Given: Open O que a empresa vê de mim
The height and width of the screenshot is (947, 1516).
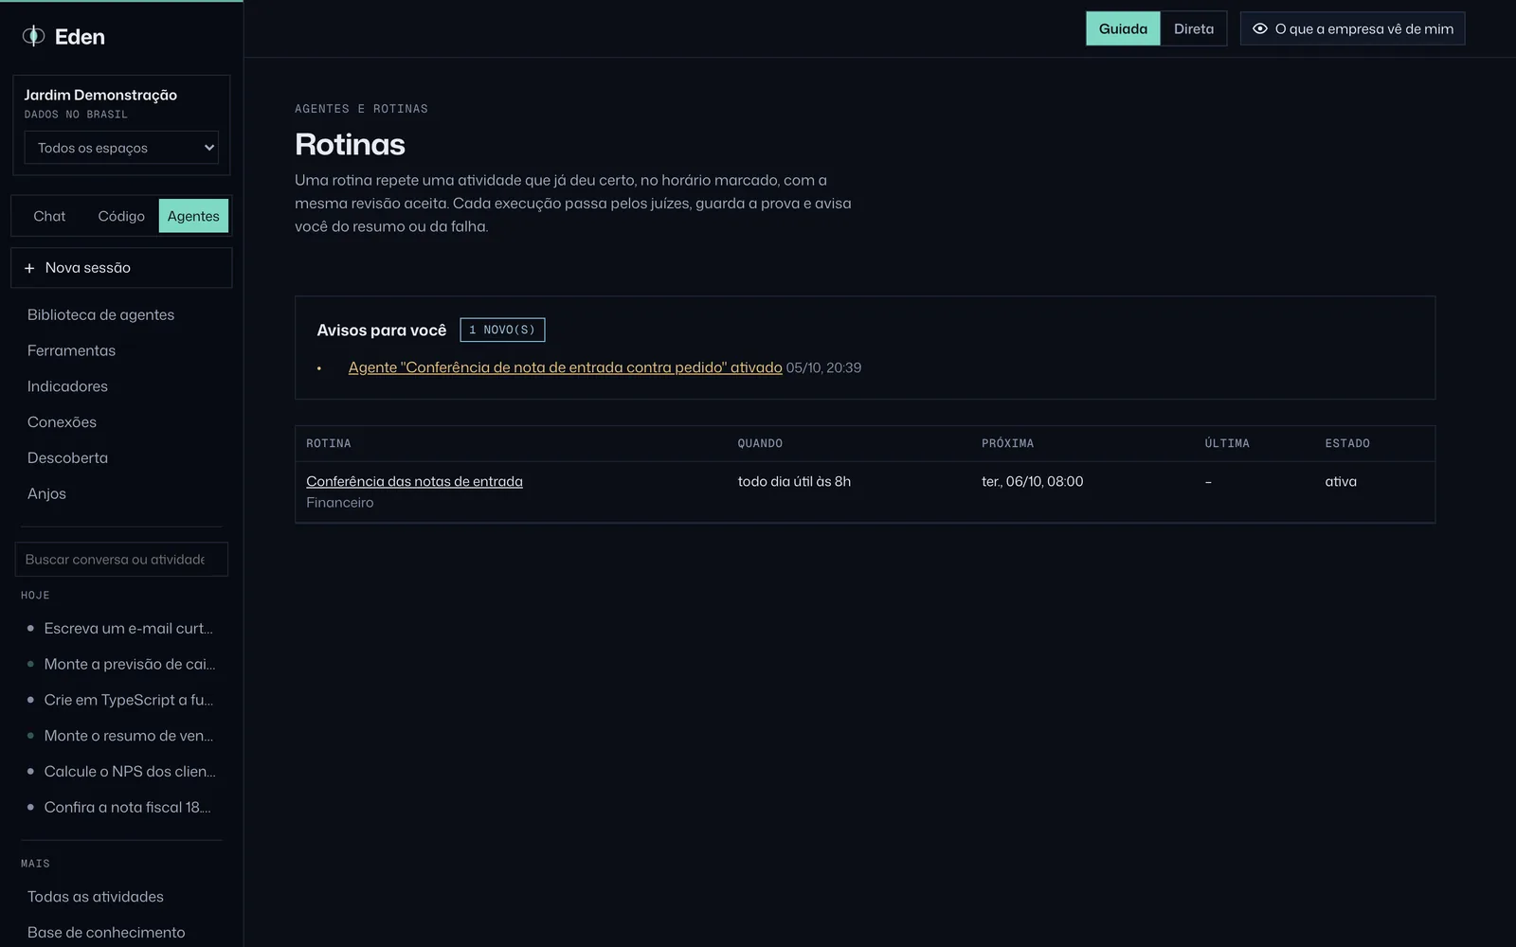Looking at the screenshot, I should click(x=1353, y=28).
